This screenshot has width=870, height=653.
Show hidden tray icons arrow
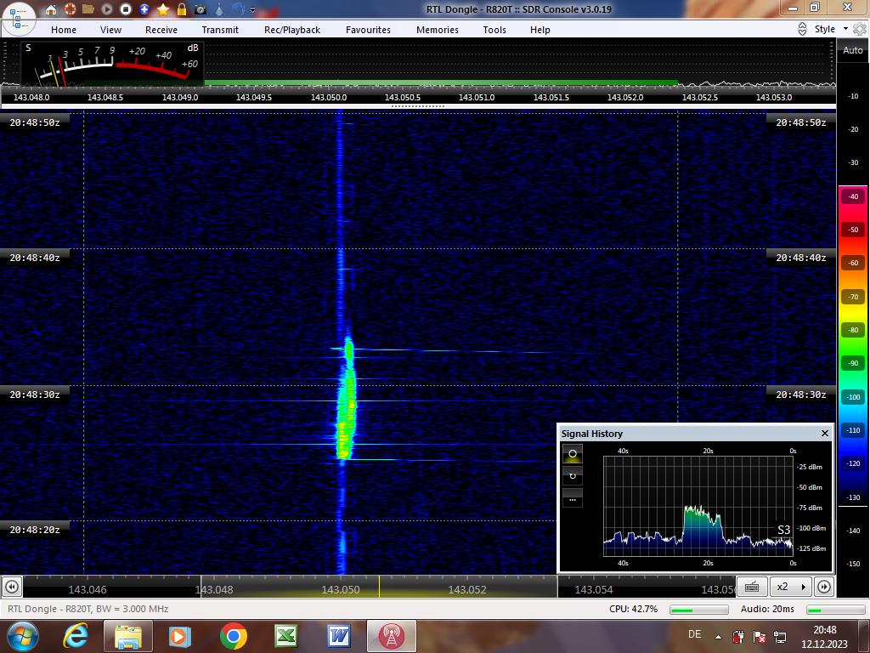pyautogui.click(x=718, y=637)
